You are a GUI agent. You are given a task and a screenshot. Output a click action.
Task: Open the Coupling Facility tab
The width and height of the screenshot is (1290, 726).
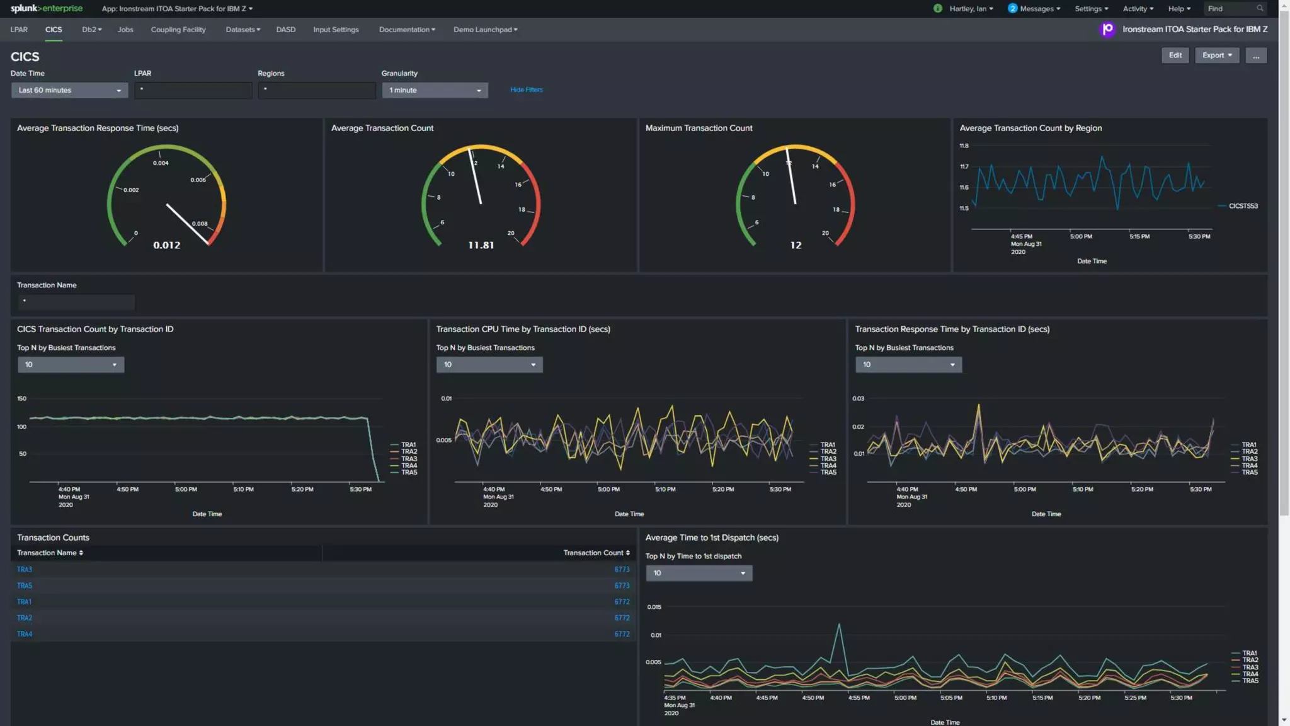click(x=178, y=30)
